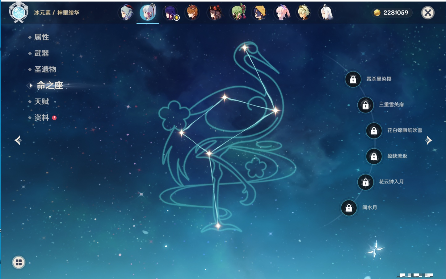
Task: Open the 属性 attributes tab
Action: coord(41,37)
